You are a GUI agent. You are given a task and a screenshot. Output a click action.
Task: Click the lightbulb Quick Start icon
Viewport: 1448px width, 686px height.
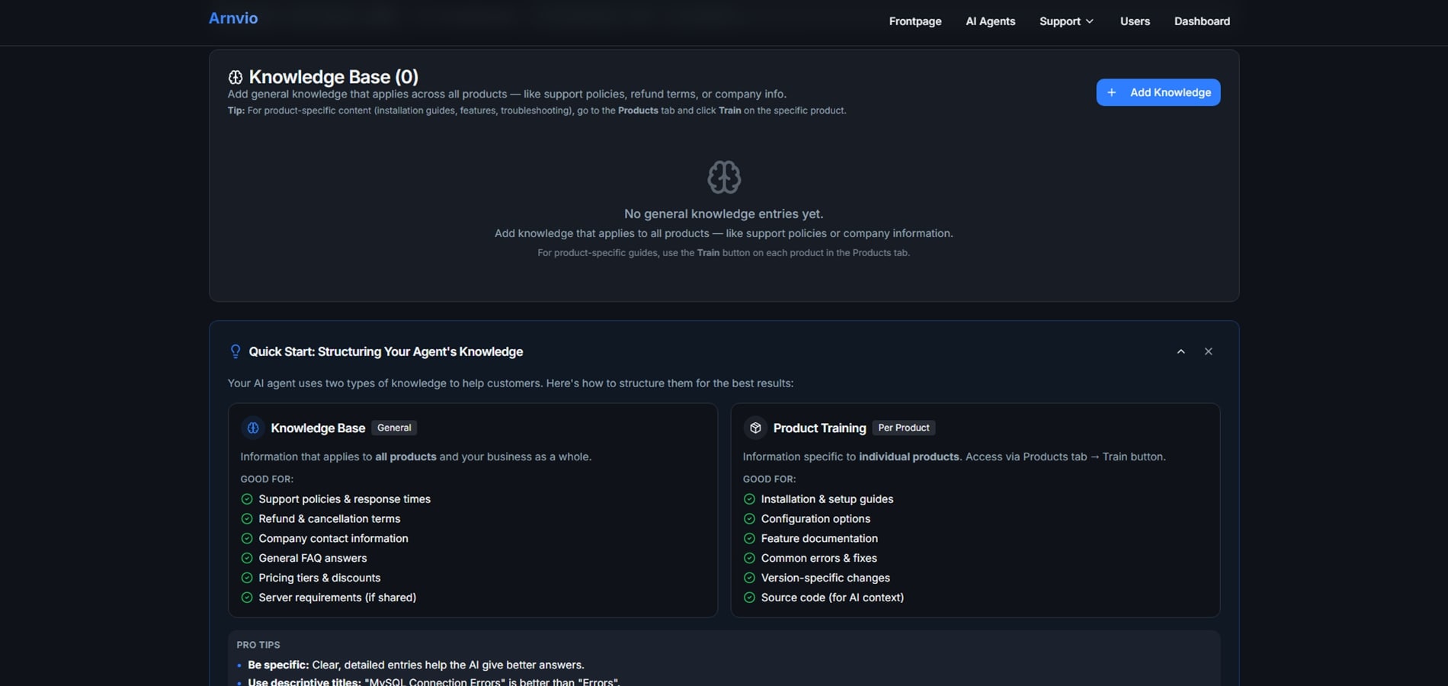click(x=235, y=351)
